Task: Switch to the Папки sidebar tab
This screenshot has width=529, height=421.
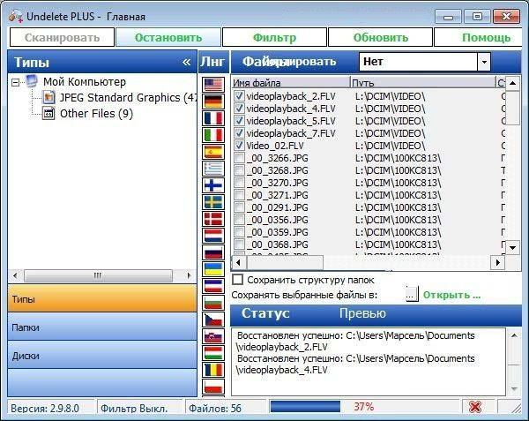Action: click(x=102, y=327)
